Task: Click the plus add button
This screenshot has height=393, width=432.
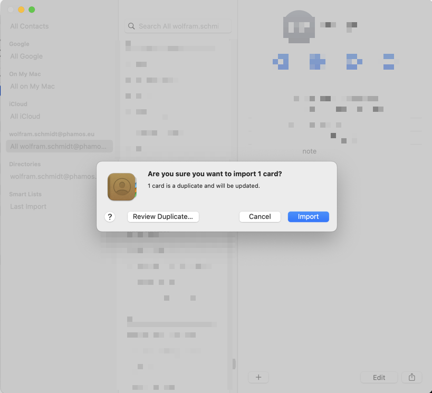Action: tap(258, 377)
